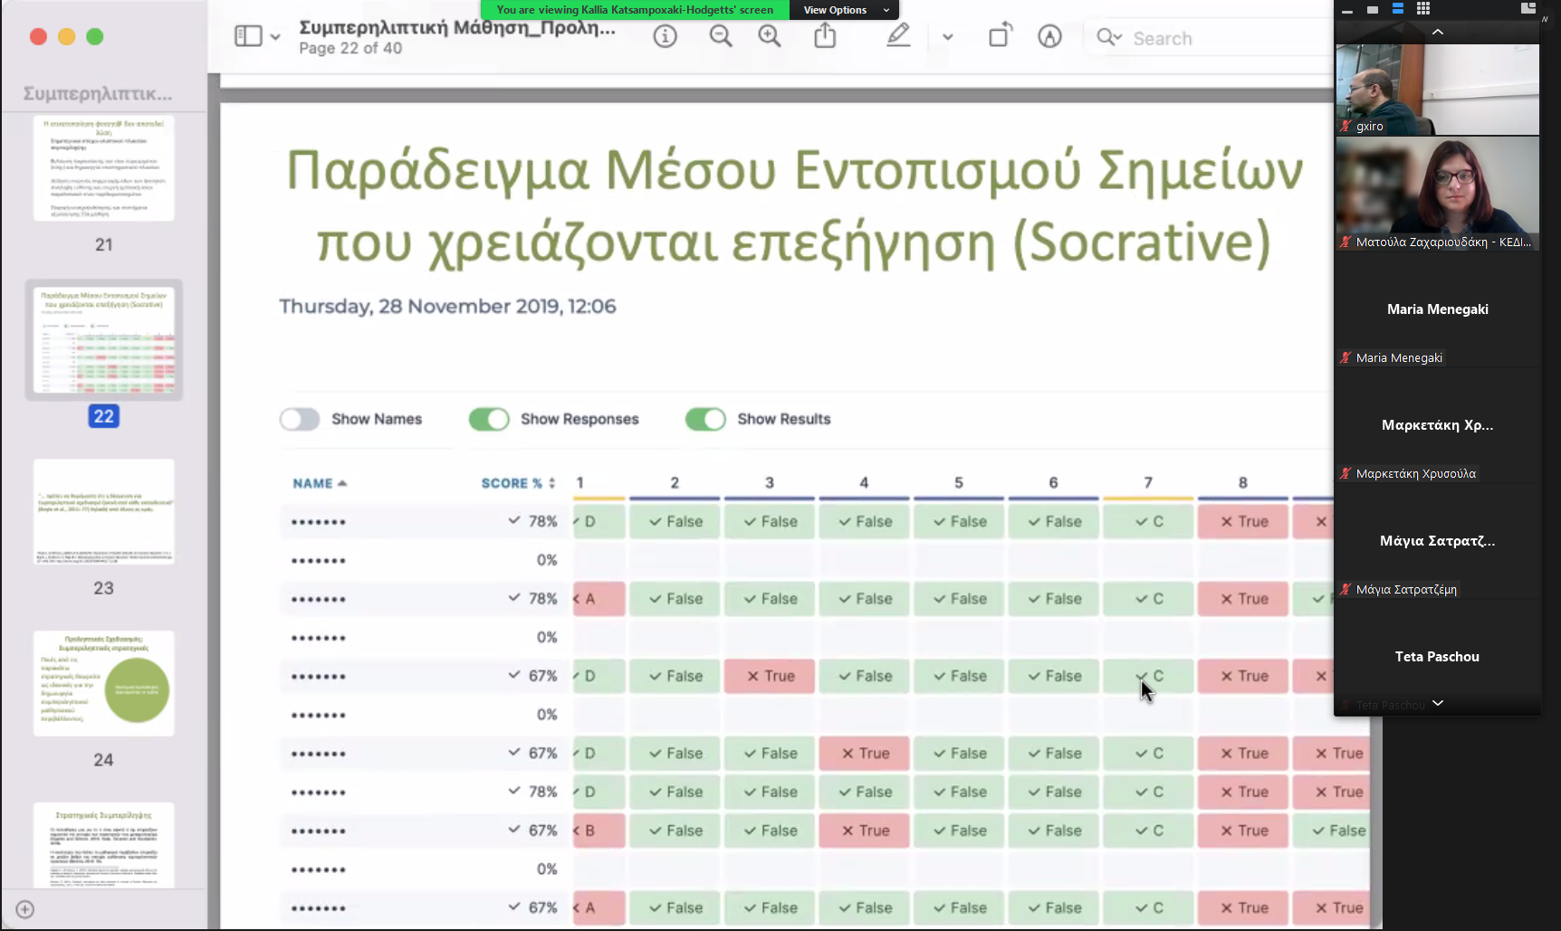The image size is (1561, 931).
Task: Select Teta Paschou's participant tile
Action: (x=1438, y=657)
